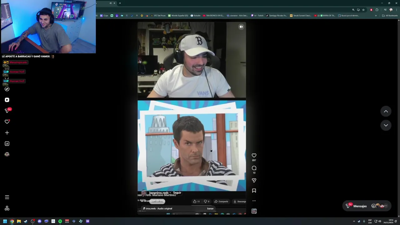This screenshot has width=400, height=225.
Task: Like the reel with the heart icon
Action: pos(254,155)
